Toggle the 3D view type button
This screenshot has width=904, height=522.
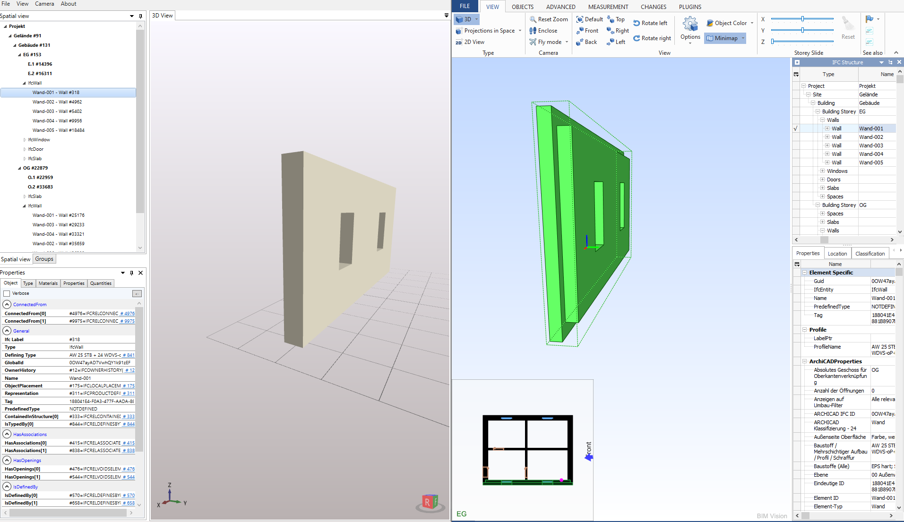(x=467, y=19)
